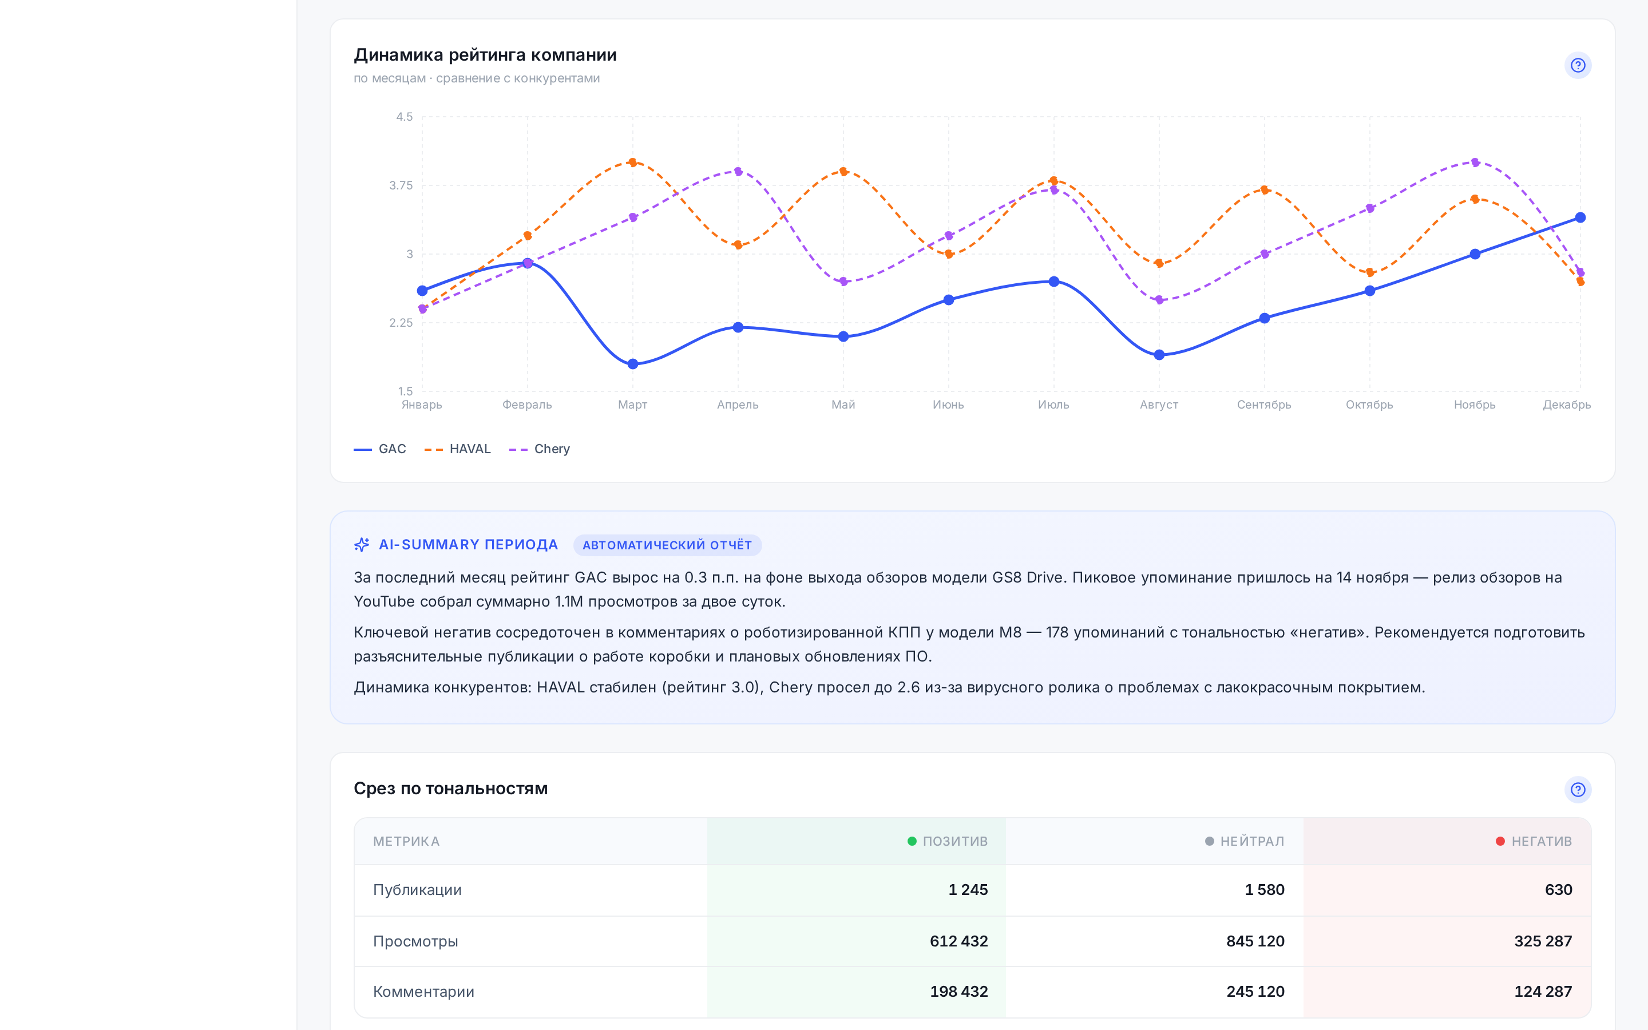The image size is (1648, 1030).
Task: Click the positive publications value 1 245
Action: [x=968, y=890]
